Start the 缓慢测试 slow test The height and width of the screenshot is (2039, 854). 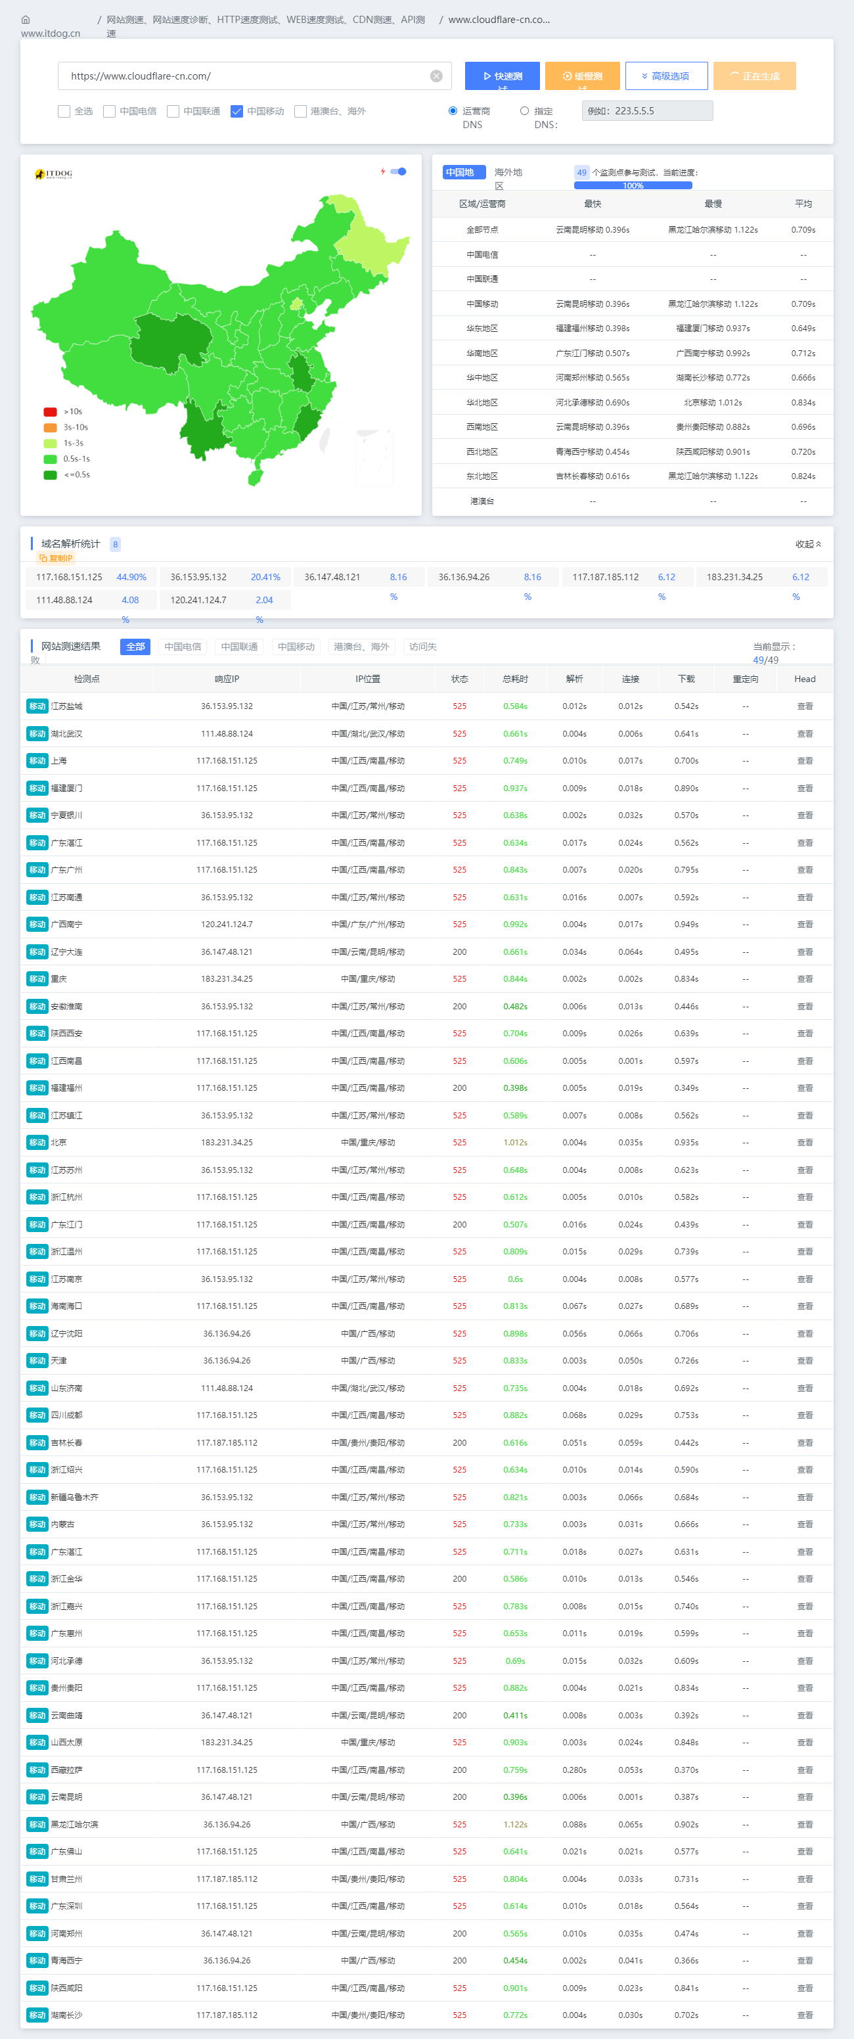583,76
